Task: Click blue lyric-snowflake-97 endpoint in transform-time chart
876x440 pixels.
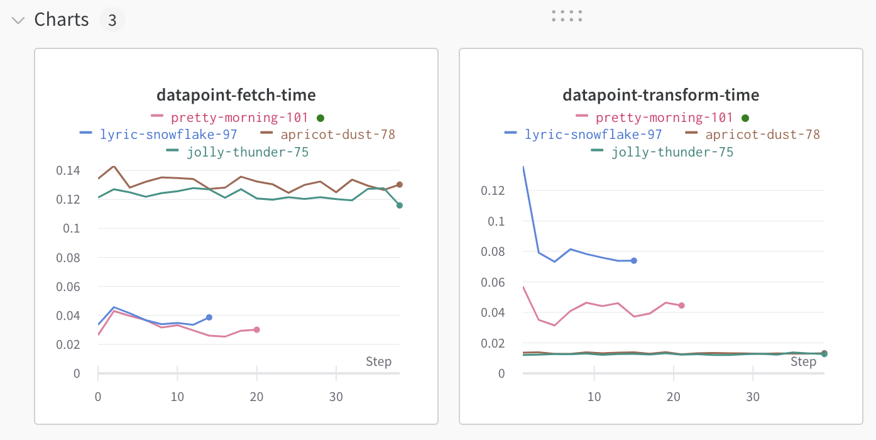Action: pos(634,260)
